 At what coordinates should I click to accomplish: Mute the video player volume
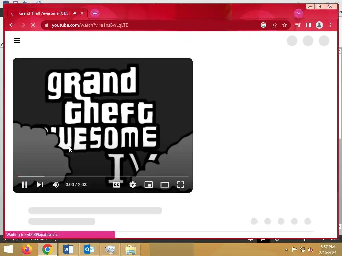[x=56, y=185]
